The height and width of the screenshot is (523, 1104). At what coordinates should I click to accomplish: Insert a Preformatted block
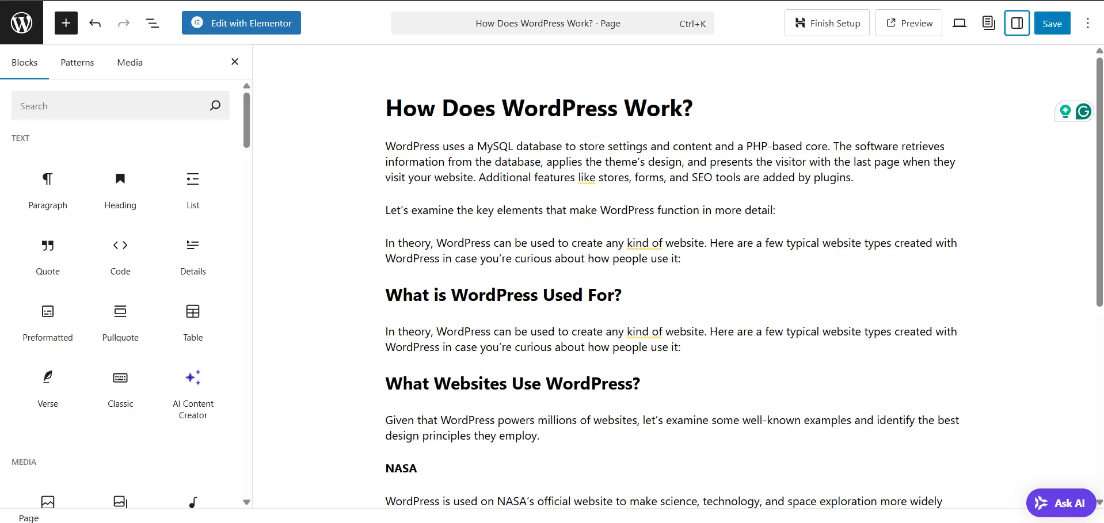[x=48, y=324]
